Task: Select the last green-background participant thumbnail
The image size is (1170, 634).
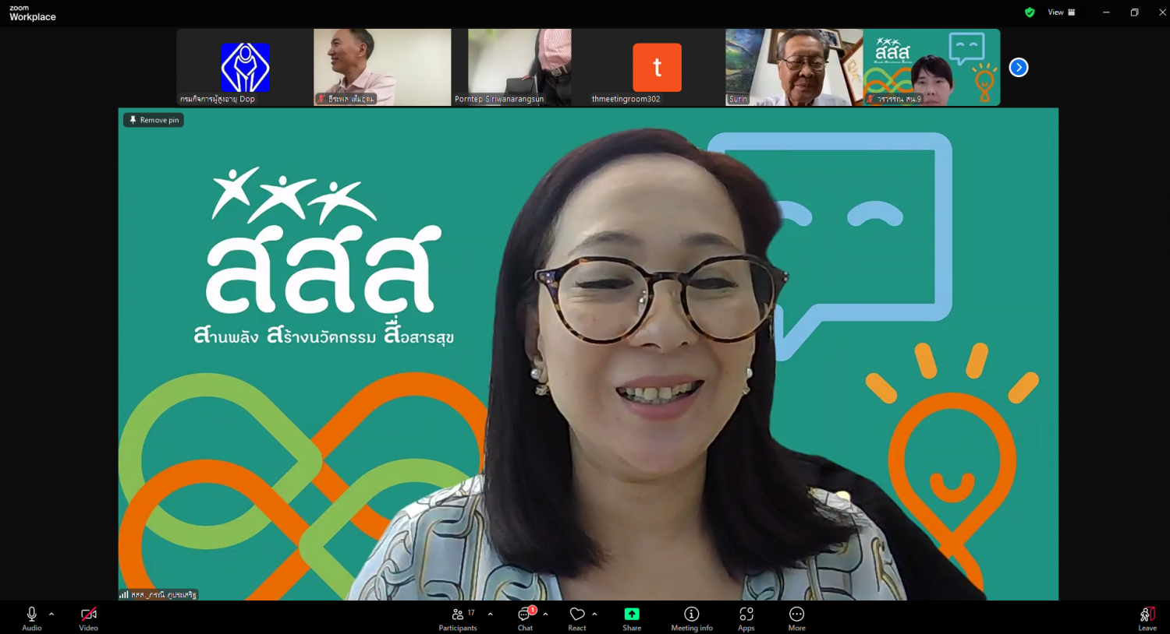Action: coord(931,67)
